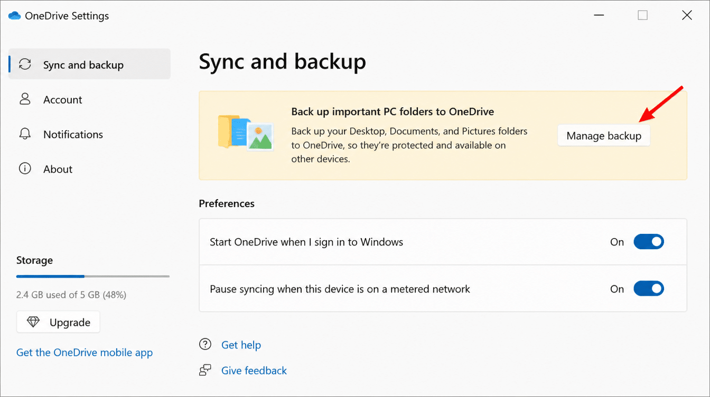Viewport: 710px width, 397px height.
Task: Click the Upgrade storage button
Action: tap(58, 322)
